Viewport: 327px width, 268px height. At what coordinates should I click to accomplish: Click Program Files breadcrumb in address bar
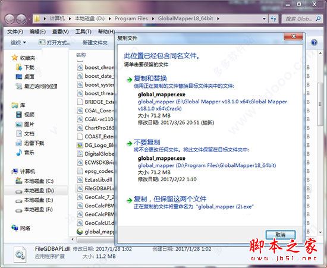click(131, 18)
